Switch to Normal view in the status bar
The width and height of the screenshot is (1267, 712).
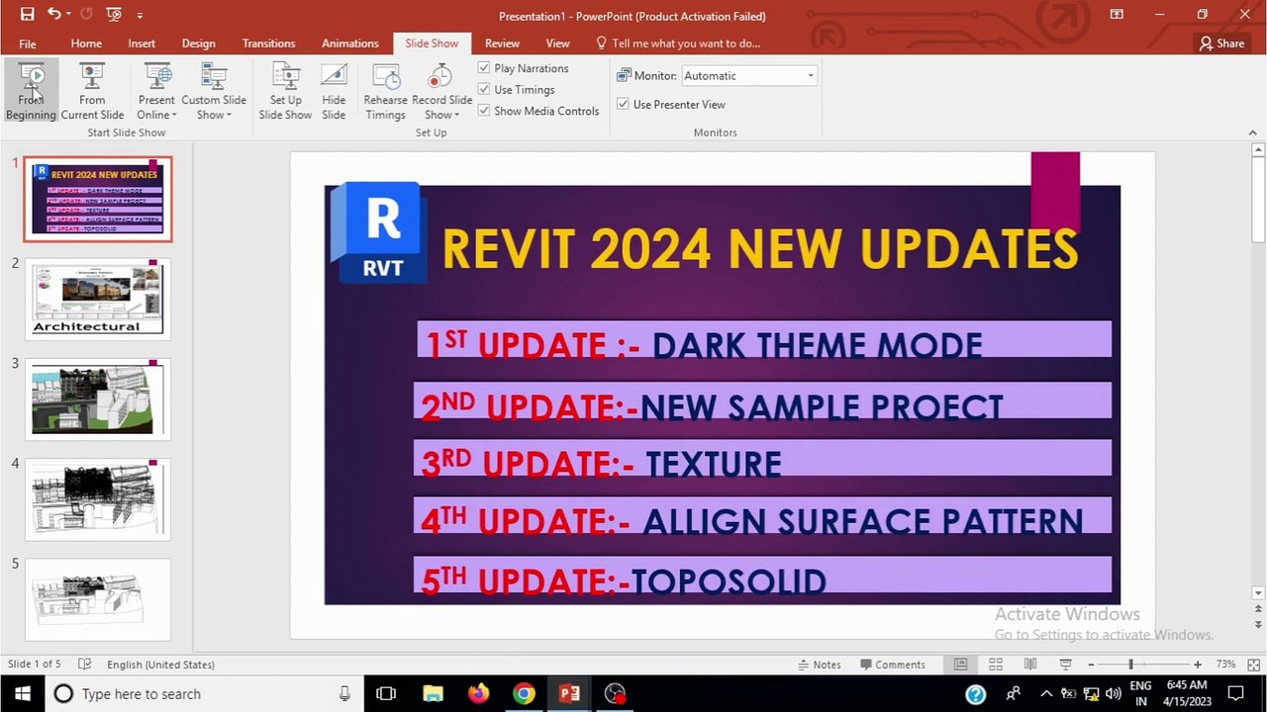click(x=960, y=665)
